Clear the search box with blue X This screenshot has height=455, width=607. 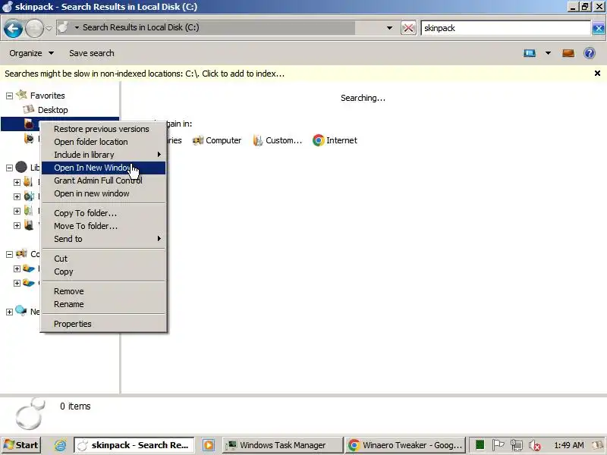click(x=598, y=28)
